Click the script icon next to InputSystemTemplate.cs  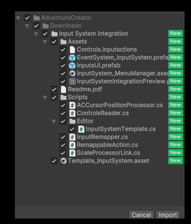[x=81, y=129]
